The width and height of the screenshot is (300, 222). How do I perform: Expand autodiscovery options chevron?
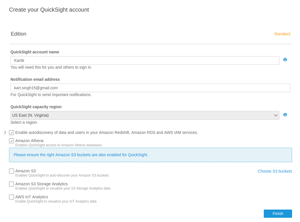5,132
